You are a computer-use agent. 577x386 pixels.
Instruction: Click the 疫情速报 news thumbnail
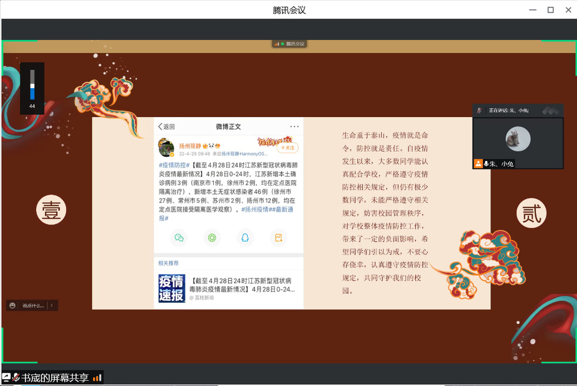click(172, 288)
